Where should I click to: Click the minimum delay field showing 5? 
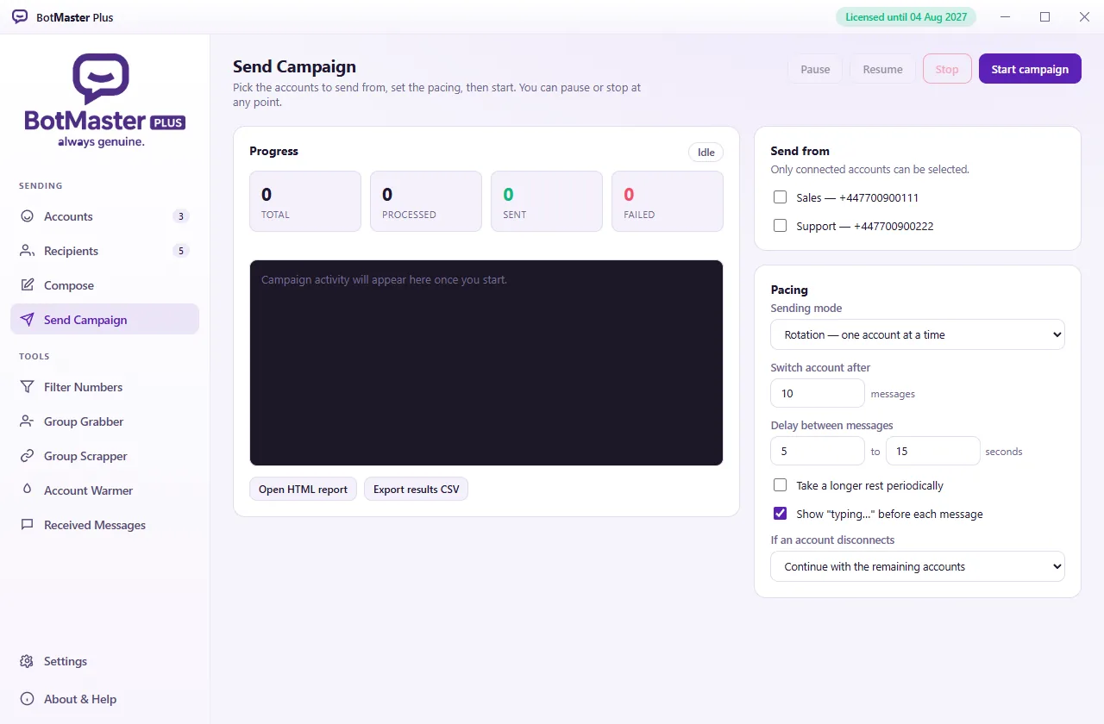coord(818,451)
